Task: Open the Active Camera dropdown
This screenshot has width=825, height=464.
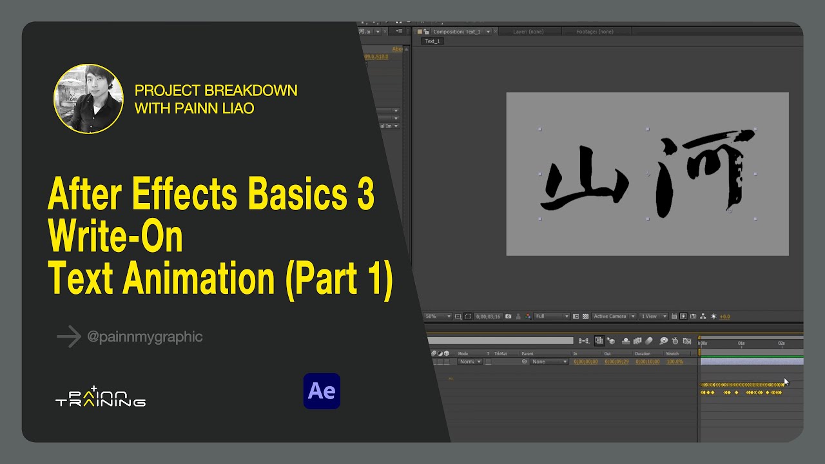Action: click(x=614, y=316)
